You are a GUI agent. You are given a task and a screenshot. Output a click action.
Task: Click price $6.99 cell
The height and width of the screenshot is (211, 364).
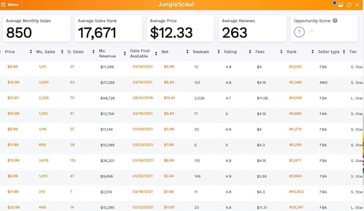pyautogui.click(x=12, y=176)
